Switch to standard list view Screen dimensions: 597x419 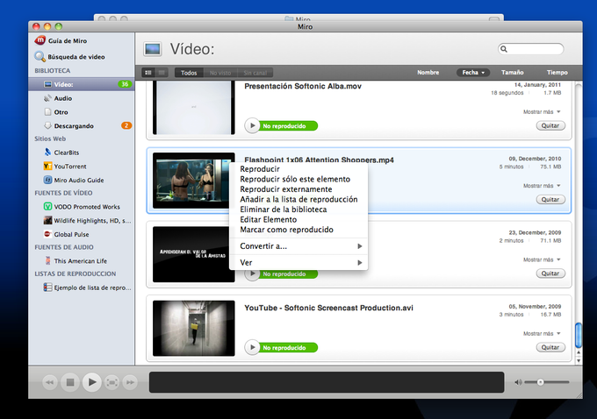(x=148, y=72)
